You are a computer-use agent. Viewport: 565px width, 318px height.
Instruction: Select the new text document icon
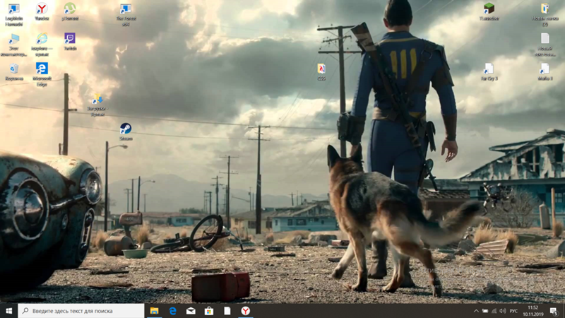point(545,45)
